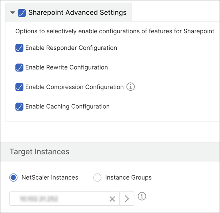Open instance picker with the chevron arrow
This screenshot has width=220, height=213.
127,199
